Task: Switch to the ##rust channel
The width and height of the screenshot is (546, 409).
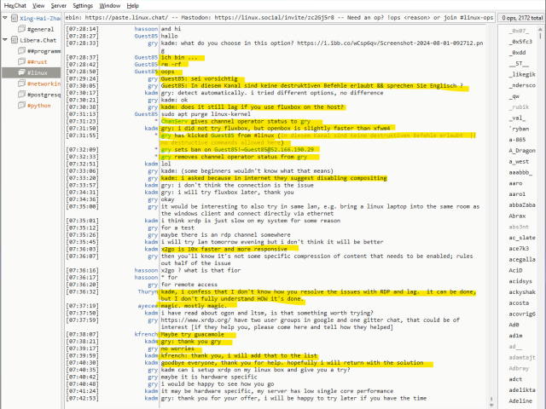Action: (37, 62)
